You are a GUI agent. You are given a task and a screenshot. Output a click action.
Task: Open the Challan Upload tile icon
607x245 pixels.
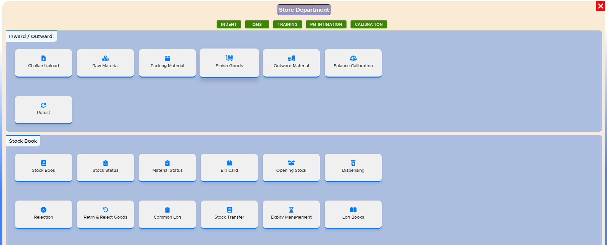[44, 58]
